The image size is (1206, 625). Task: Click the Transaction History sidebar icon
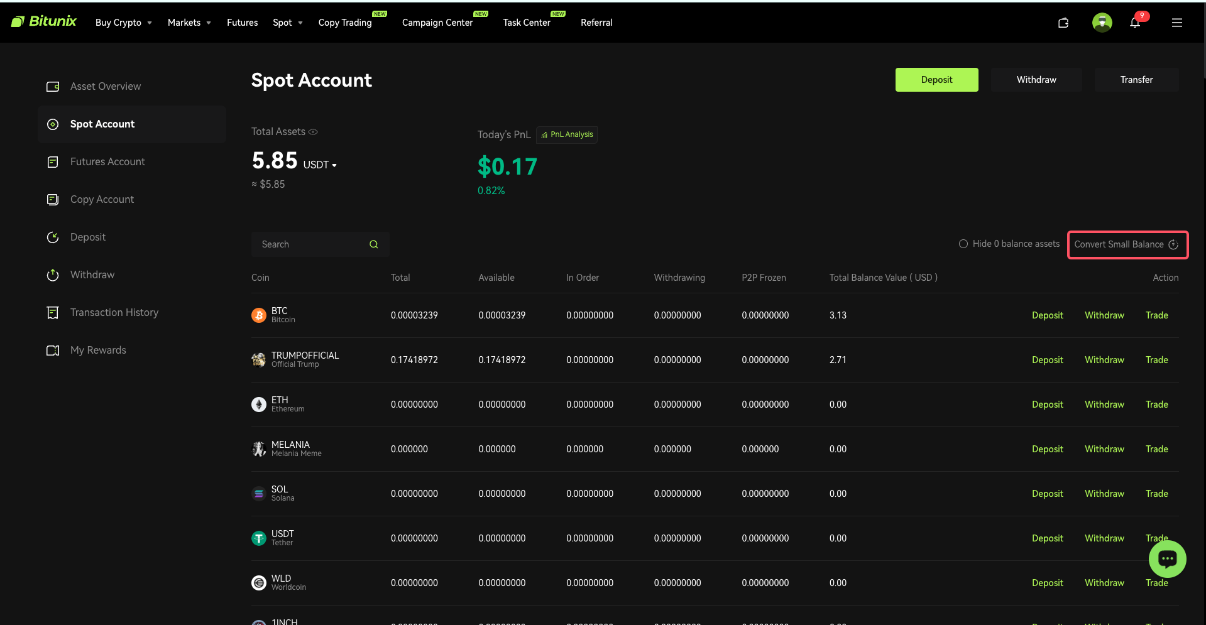click(53, 313)
